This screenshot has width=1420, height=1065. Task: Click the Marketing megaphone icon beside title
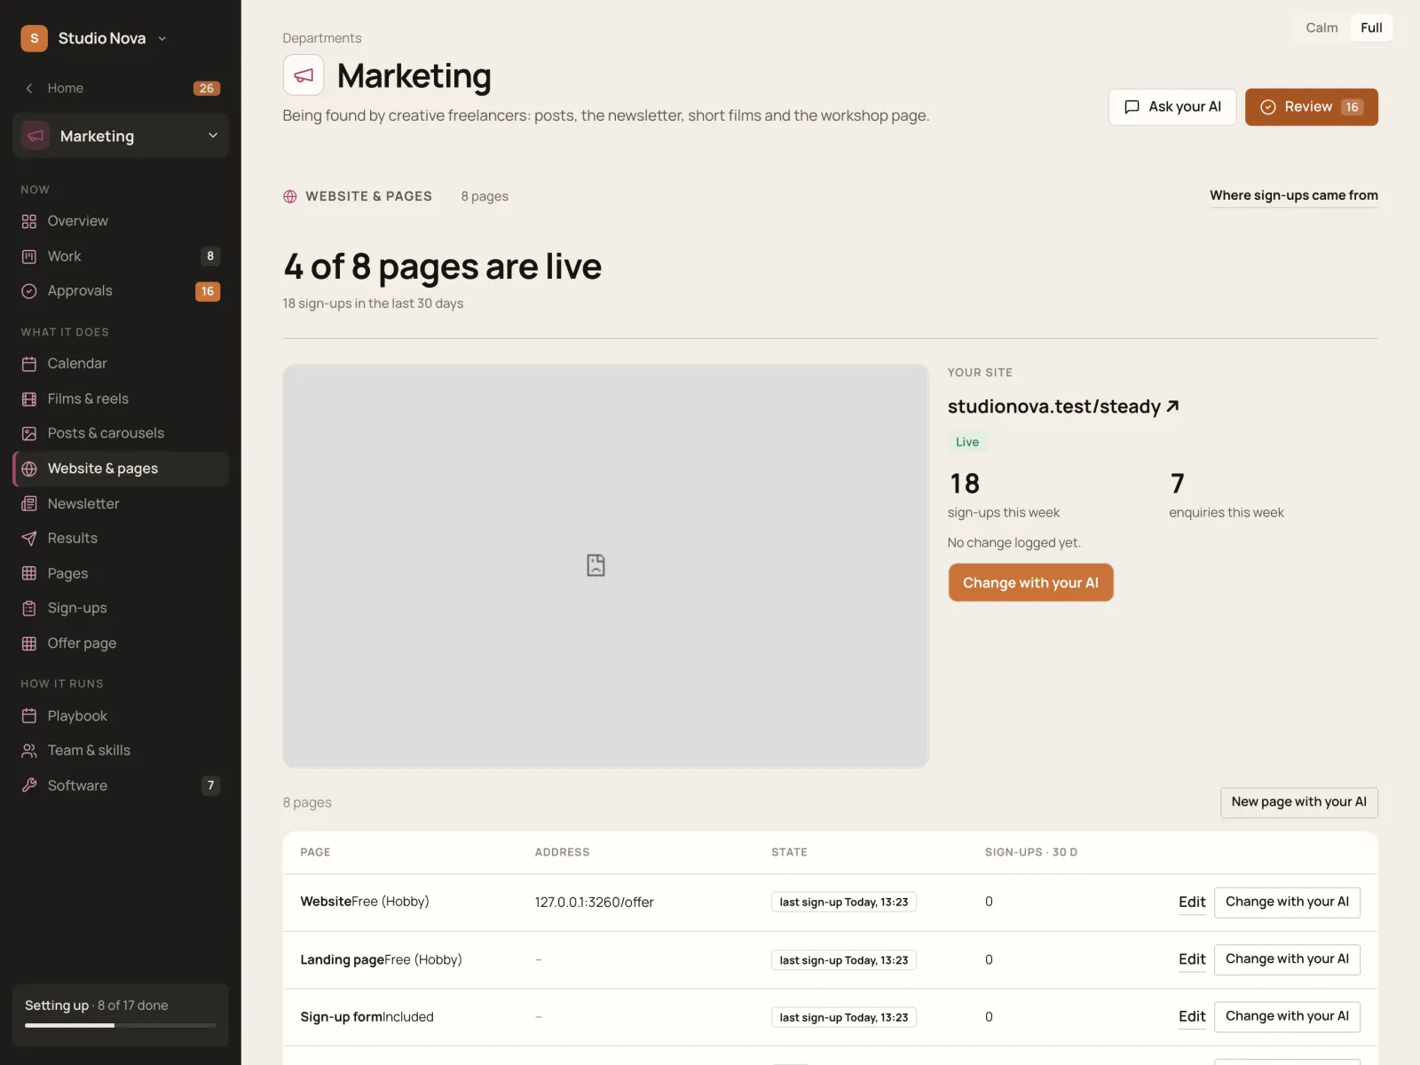tap(304, 75)
